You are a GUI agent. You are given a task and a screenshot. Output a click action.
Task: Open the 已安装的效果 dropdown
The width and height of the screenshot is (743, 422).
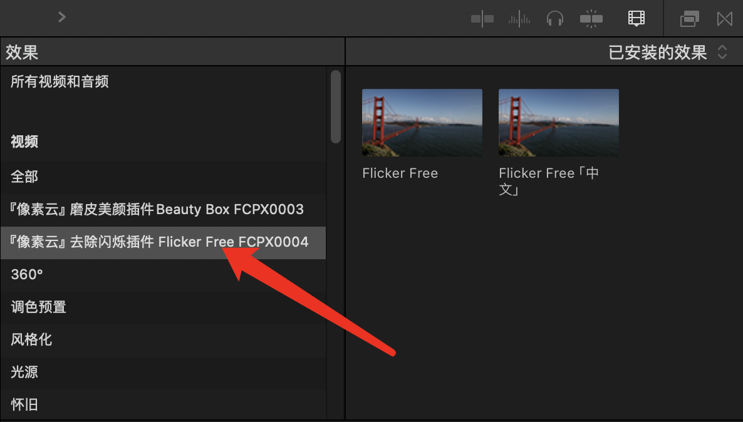(667, 52)
